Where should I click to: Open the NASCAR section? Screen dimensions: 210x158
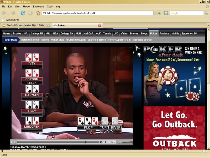[88, 33]
